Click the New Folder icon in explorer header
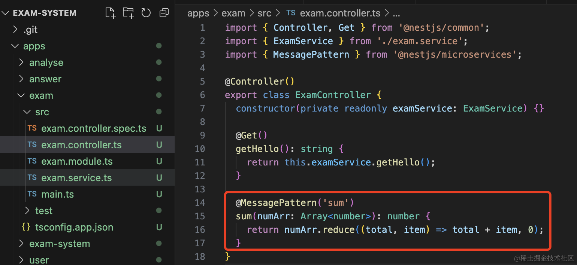The height and width of the screenshot is (265, 577). click(x=128, y=13)
